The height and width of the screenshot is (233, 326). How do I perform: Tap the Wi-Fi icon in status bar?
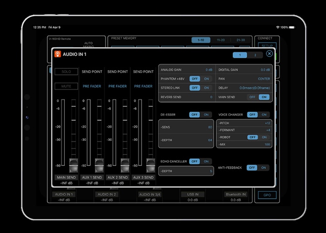pos(278,27)
